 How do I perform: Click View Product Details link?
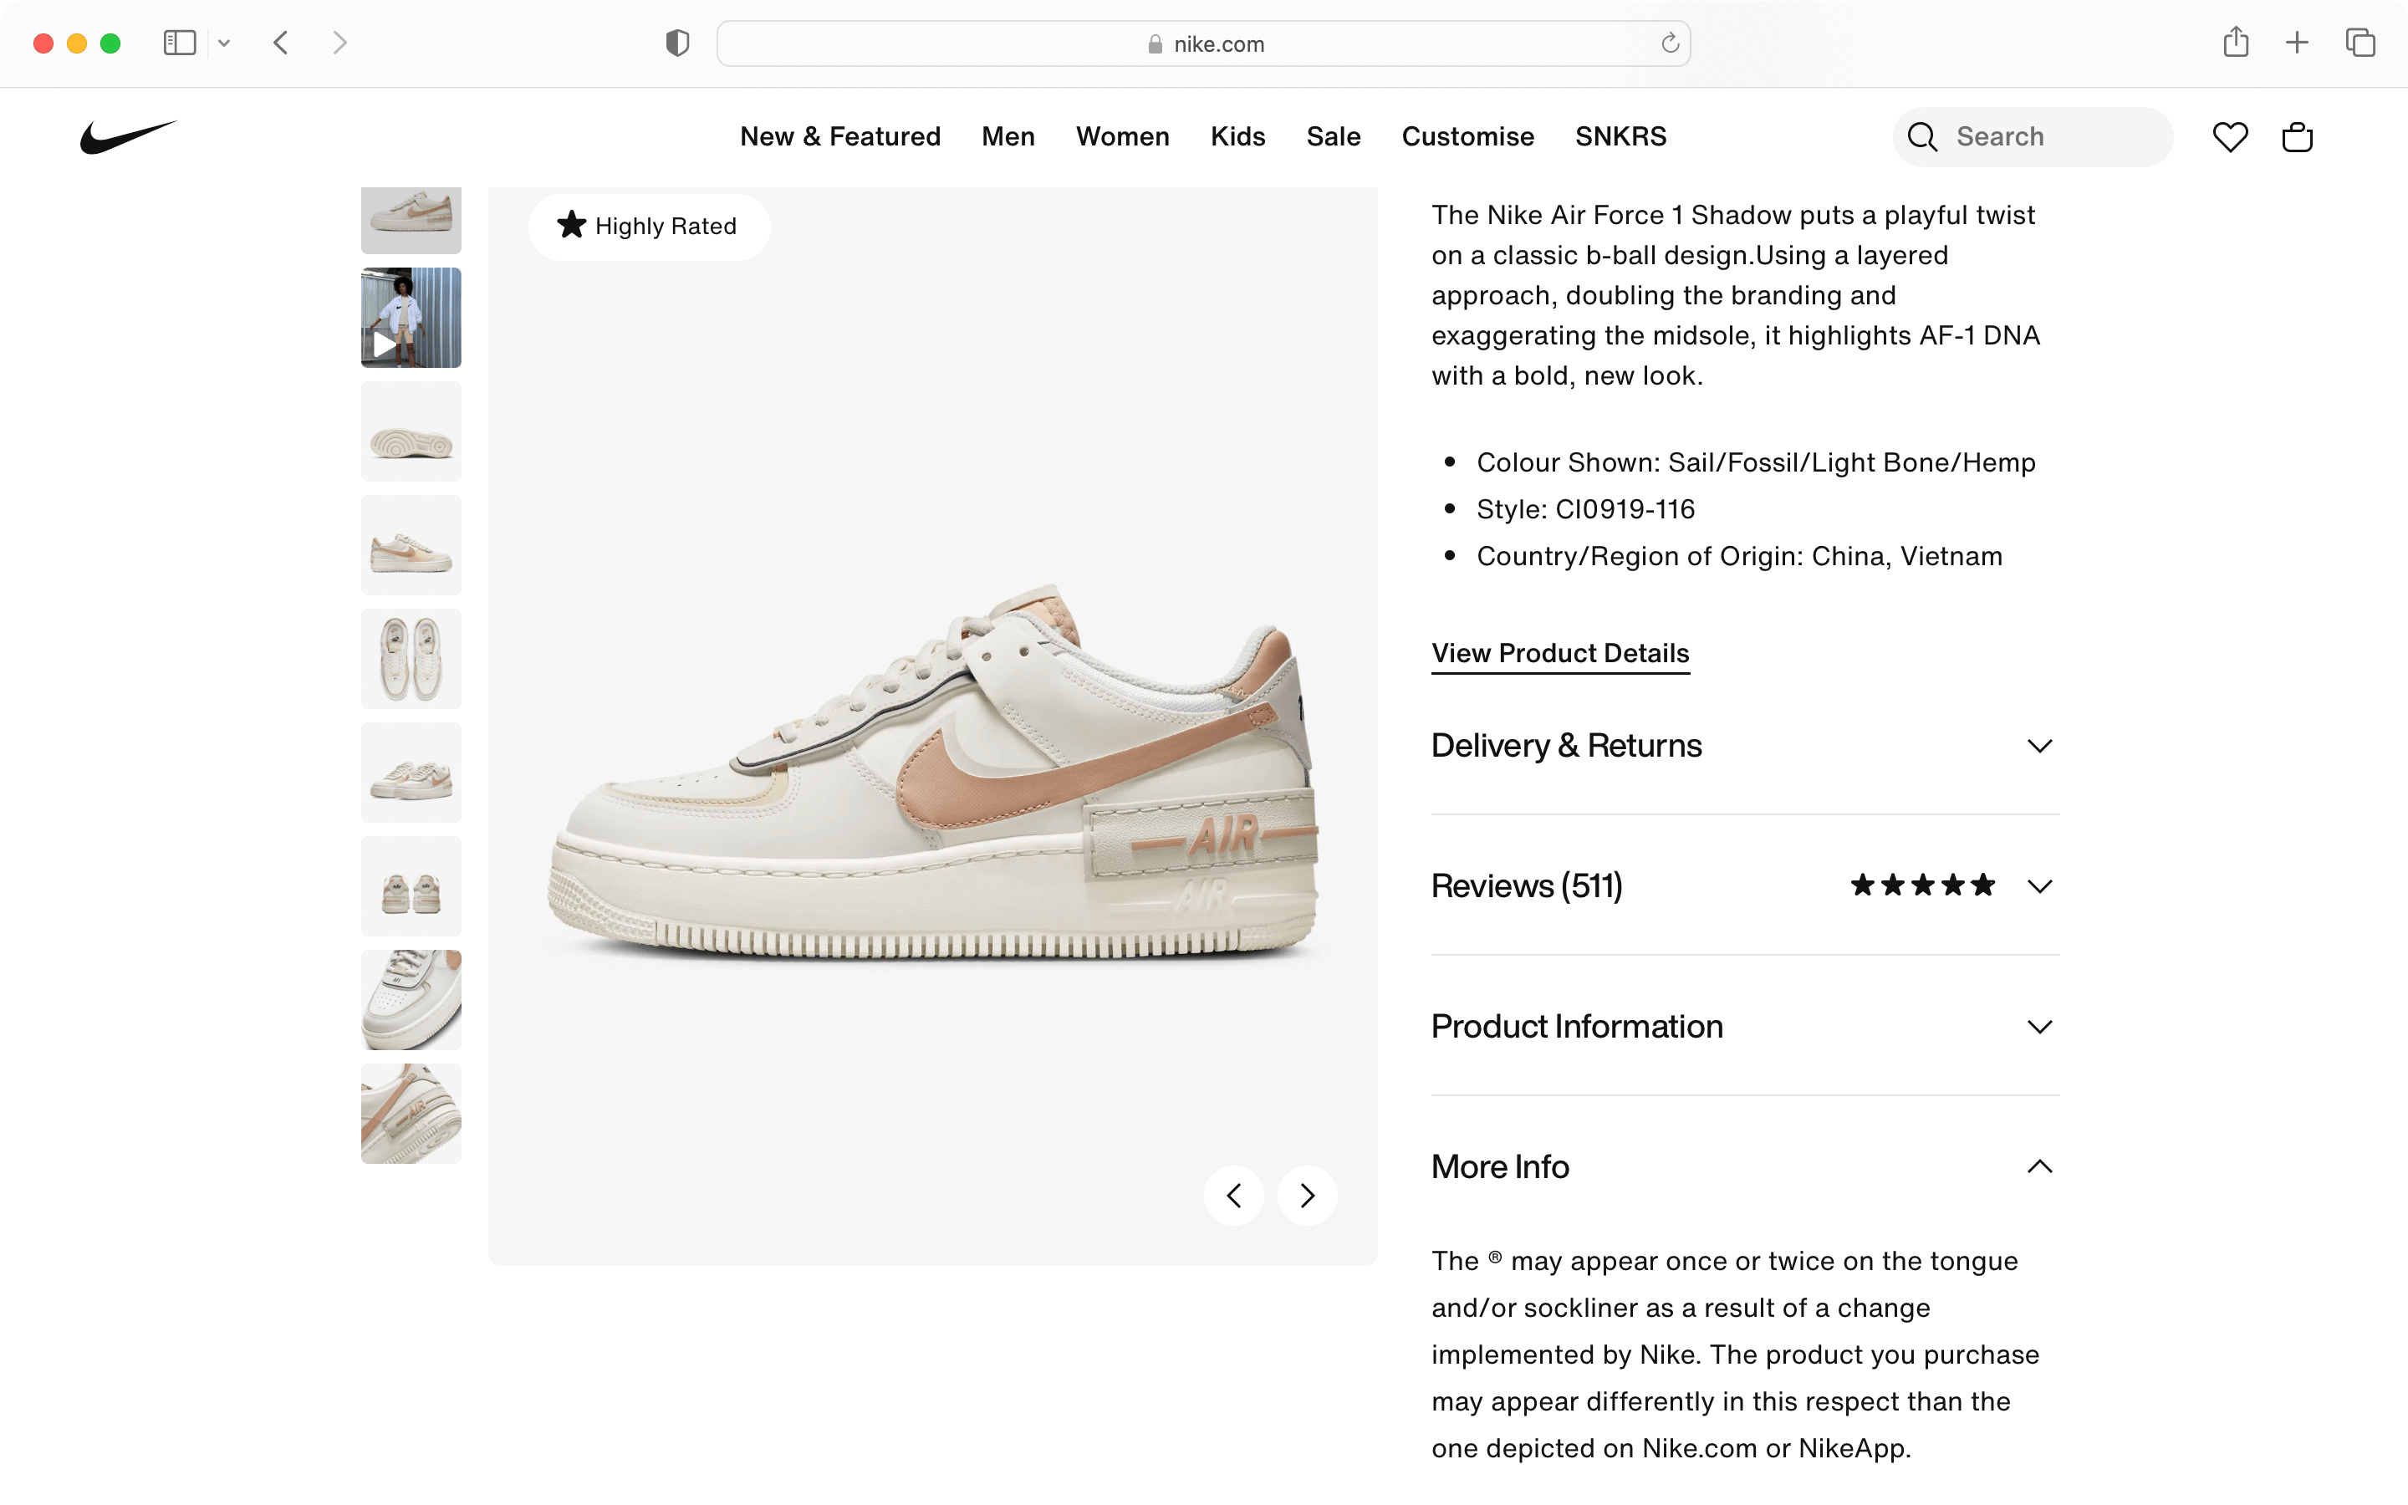[x=1560, y=654]
